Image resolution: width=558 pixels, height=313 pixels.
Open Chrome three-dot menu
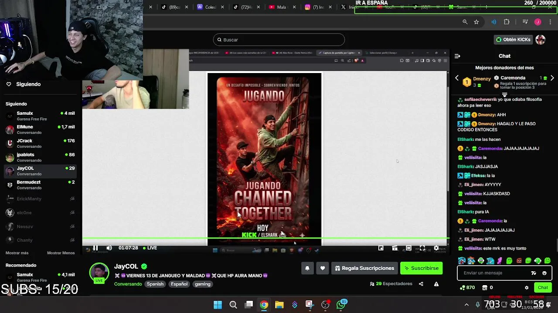click(x=551, y=22)
